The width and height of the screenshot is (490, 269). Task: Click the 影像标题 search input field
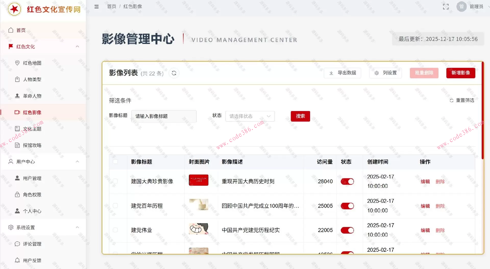(x=164, y=116)
